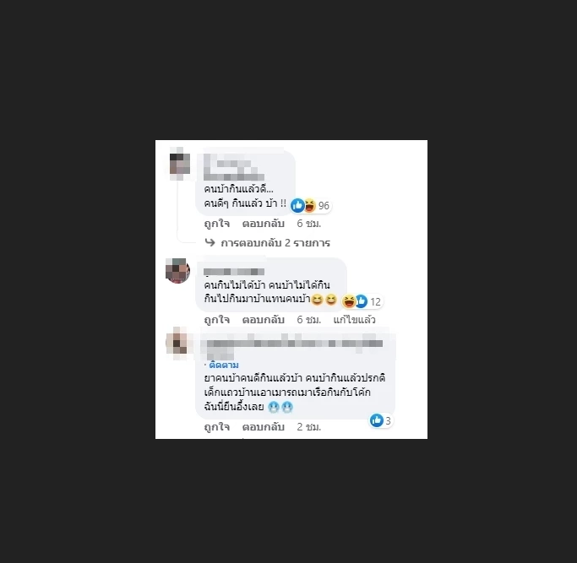The width and height of the screenshot is (577, 563).
Task: Click the haha reaction icon beside count 12
Action: (349, 301)
